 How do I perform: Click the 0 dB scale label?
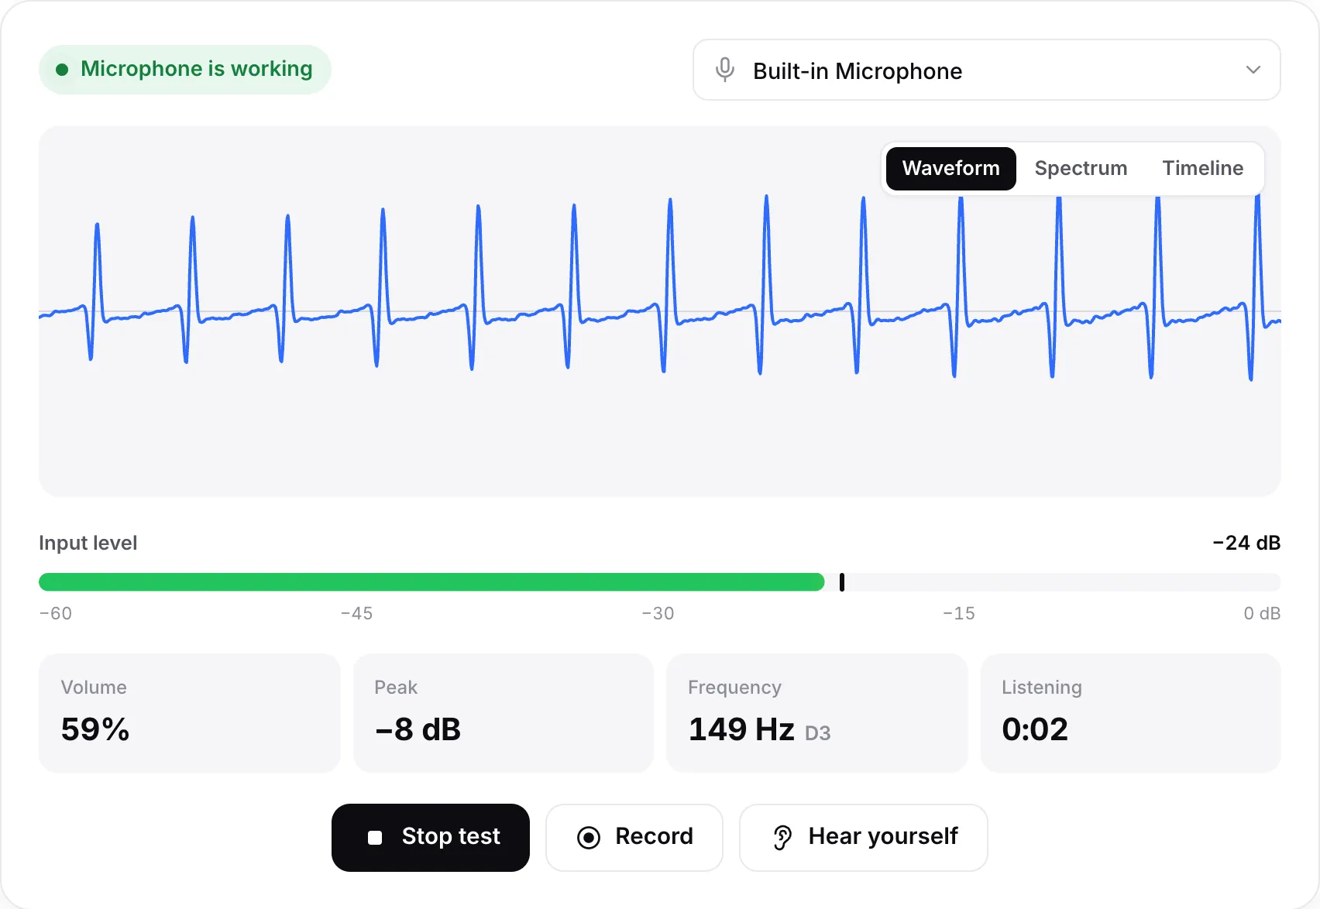[x=1262, y=613]
